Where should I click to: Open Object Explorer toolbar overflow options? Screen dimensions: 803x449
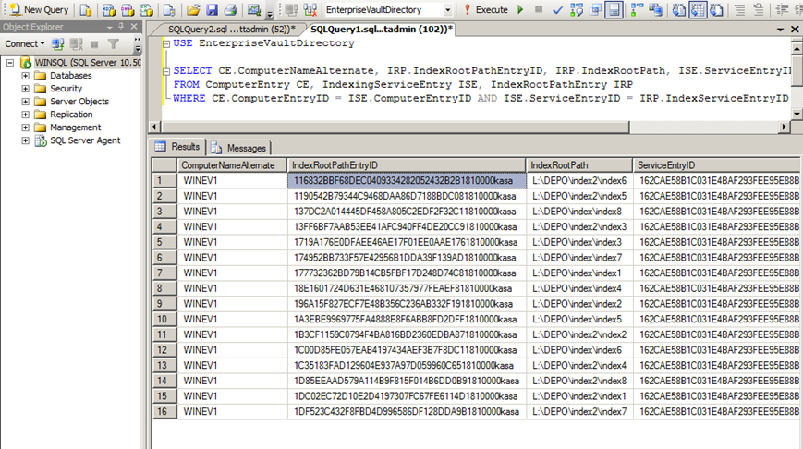(138, 45)
